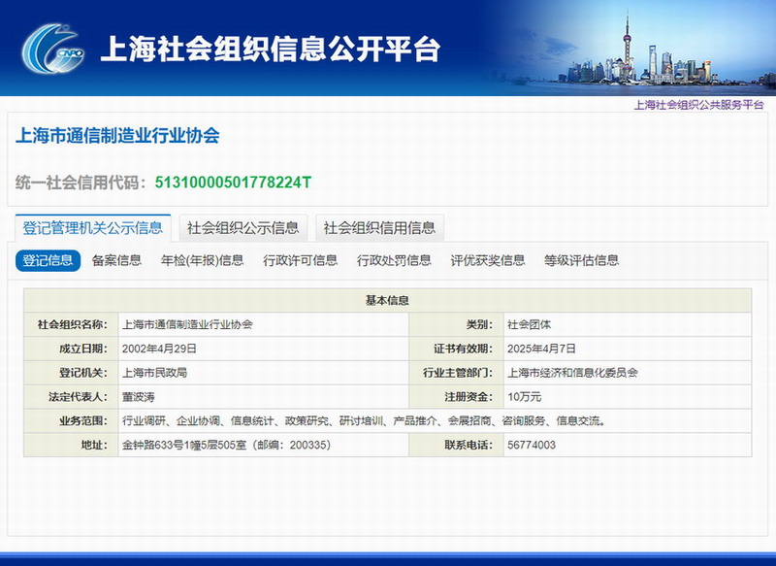Open the 社会组织信用信息 tab
The image size is (776, 566).
[379, 228]
